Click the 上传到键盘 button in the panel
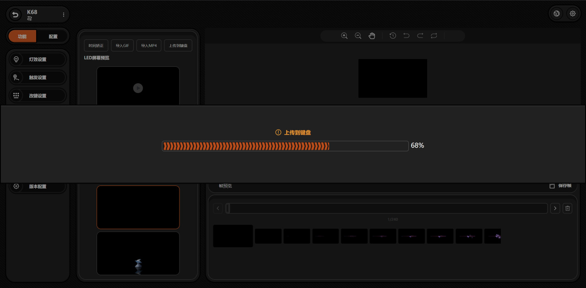 point(178,46)
